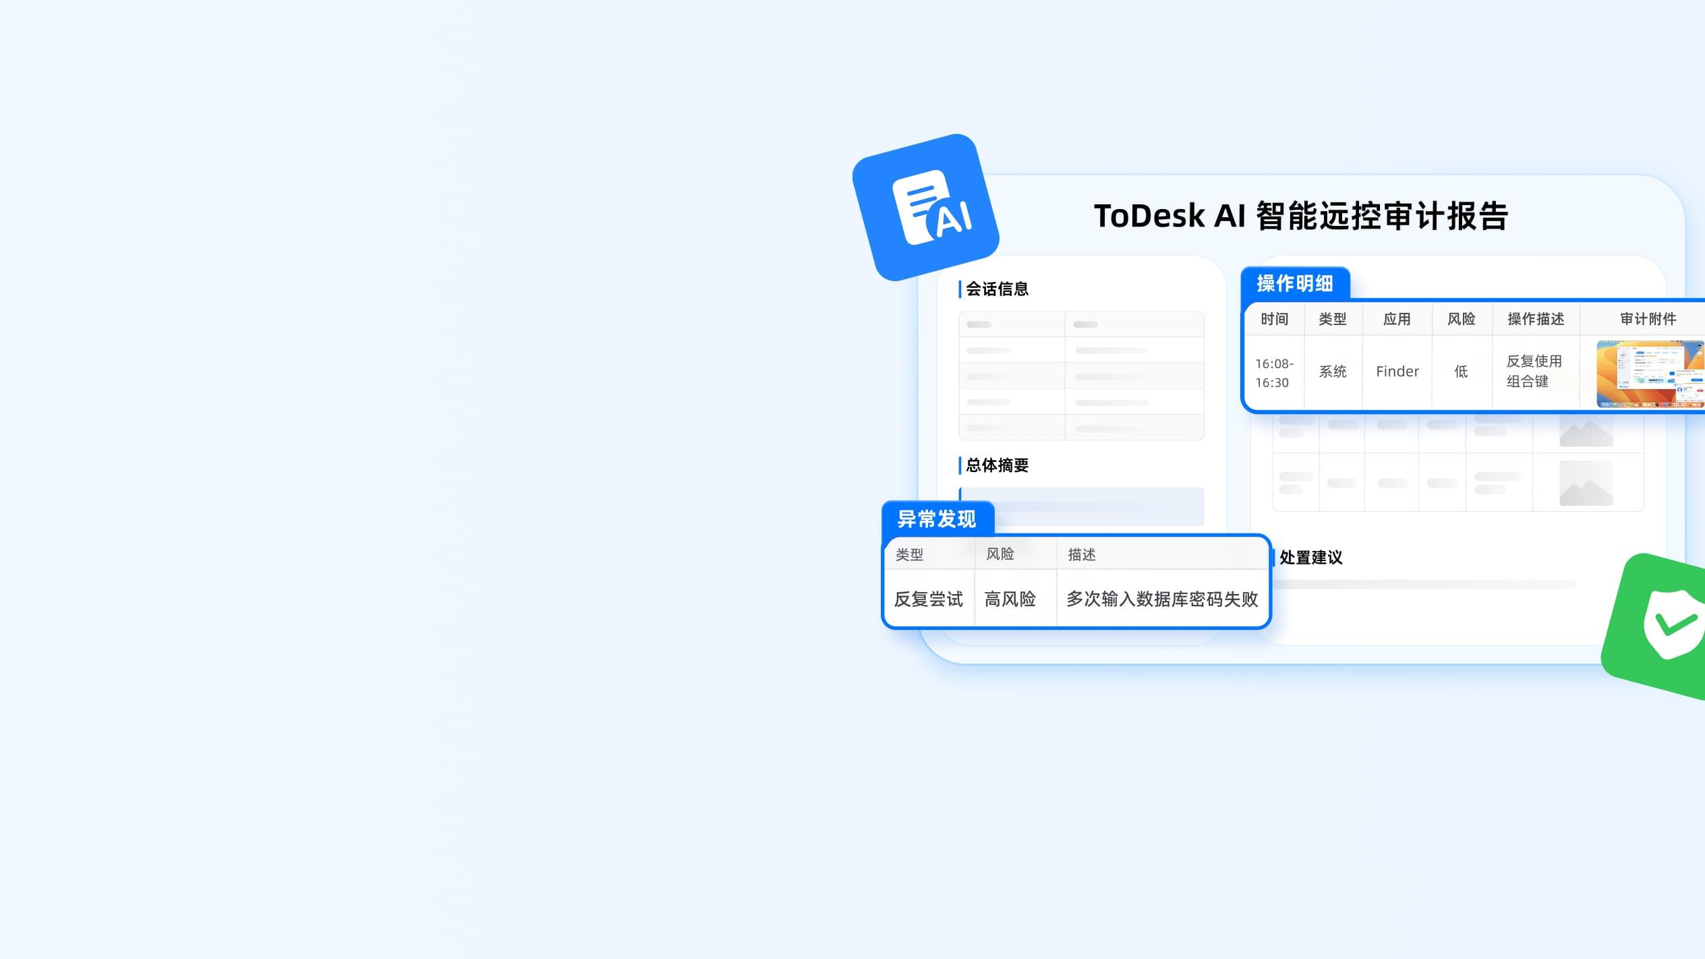Click the 16:08-16:30 time cell
This screenshot has width=1705, height=959.
point(1274,373)
